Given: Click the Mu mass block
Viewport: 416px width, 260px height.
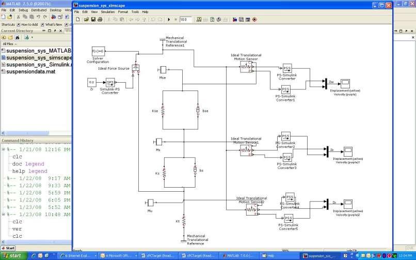Looking at the screenshot, I should click(x=150, y=203).
